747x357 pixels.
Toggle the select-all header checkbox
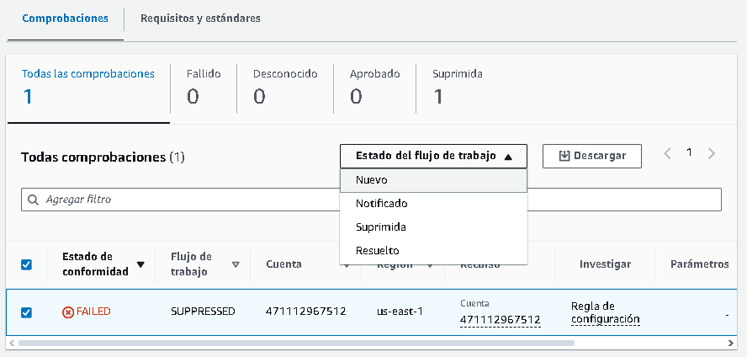click(26, 265)
